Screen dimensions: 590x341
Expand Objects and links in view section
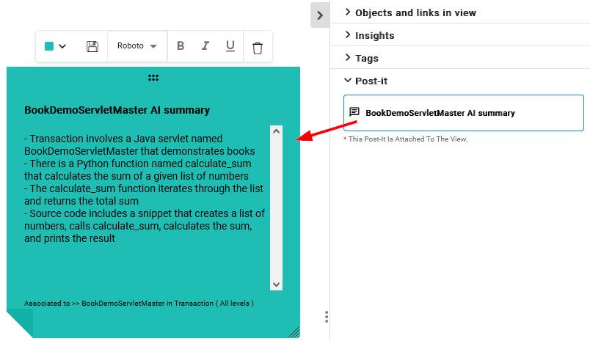[415, 12]
